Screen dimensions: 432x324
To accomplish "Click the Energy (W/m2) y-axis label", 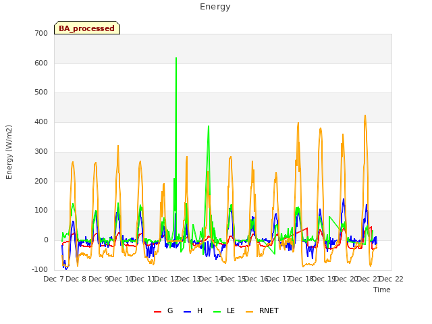I will click(9, 152).
